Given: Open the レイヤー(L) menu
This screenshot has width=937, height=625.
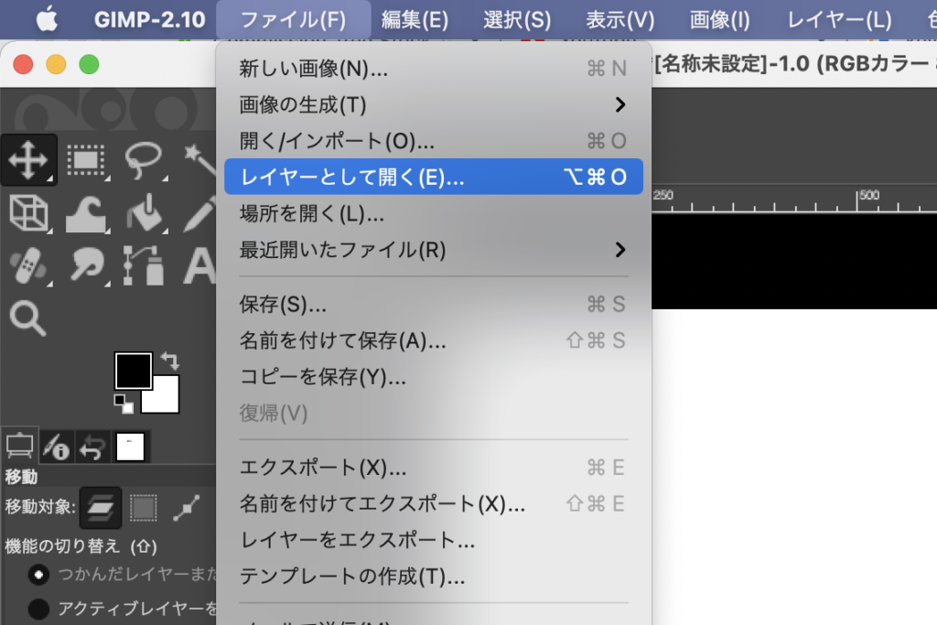Looking at the screenshot, I should [839, 20].
